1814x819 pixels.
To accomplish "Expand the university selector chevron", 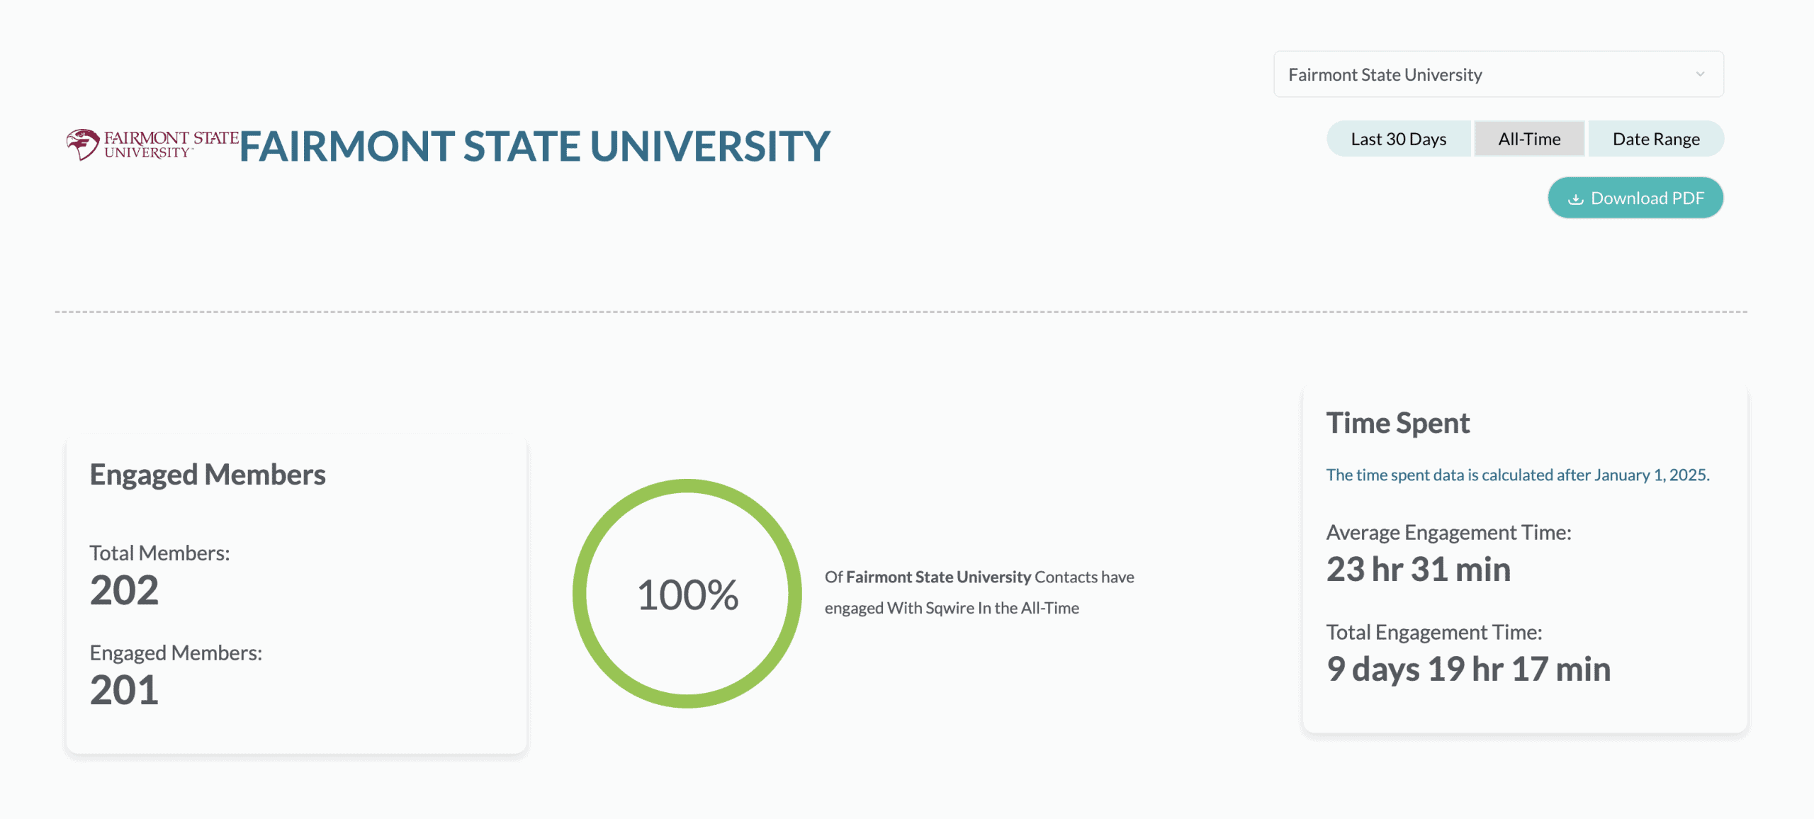I will [x=1700, y=74].
